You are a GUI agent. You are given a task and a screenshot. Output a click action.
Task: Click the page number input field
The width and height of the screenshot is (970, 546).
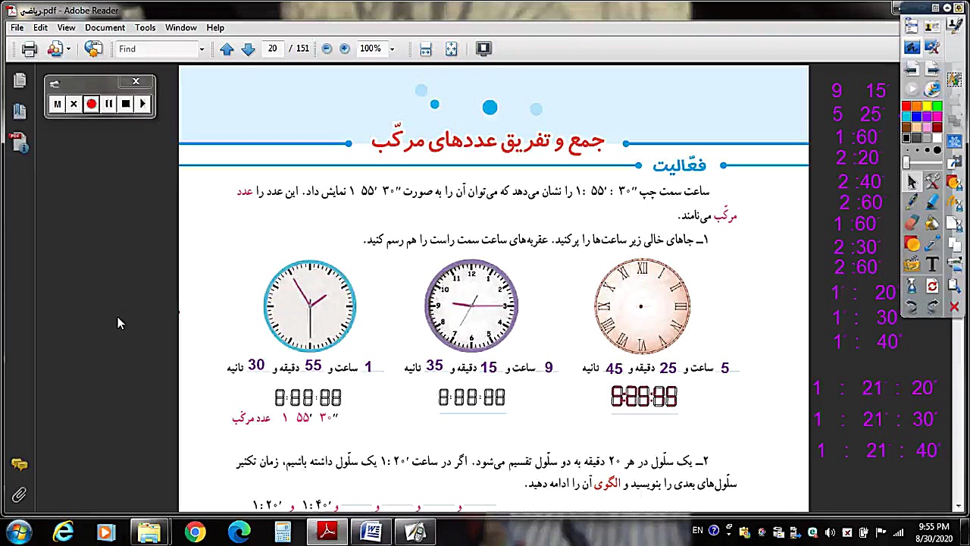tap(272, 49)
